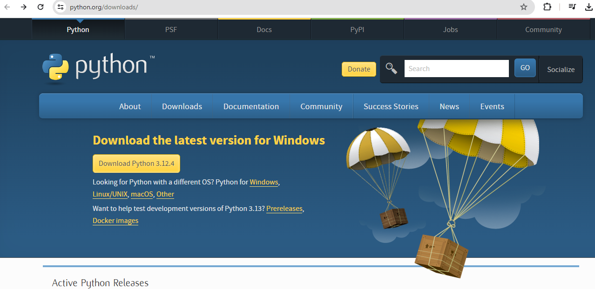Viewport: 595px width, 289px height.
Task: Click the yellow Donate button
Action: pyautogui.click(x=359, y=69)
